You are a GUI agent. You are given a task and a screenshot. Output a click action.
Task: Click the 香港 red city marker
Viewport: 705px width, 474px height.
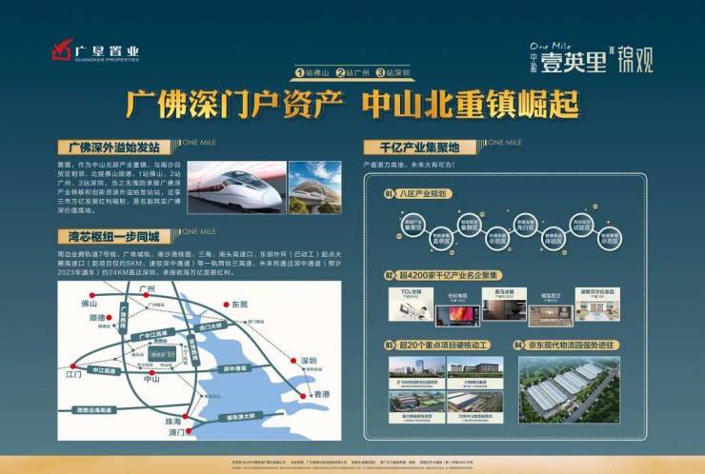pyautogui.click(x=303, y=396)
